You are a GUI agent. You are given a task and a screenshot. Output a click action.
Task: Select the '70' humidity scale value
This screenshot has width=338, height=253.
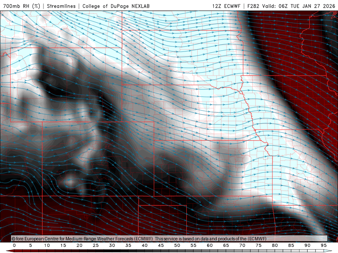pyautogui.click(x=242, y=245)
